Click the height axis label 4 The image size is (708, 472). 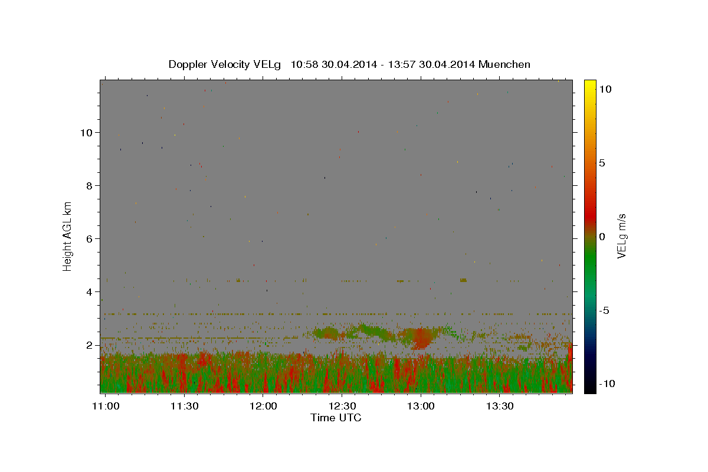88,291
